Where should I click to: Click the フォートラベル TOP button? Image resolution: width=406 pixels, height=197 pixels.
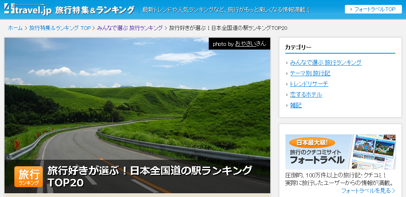pos(373,9)
